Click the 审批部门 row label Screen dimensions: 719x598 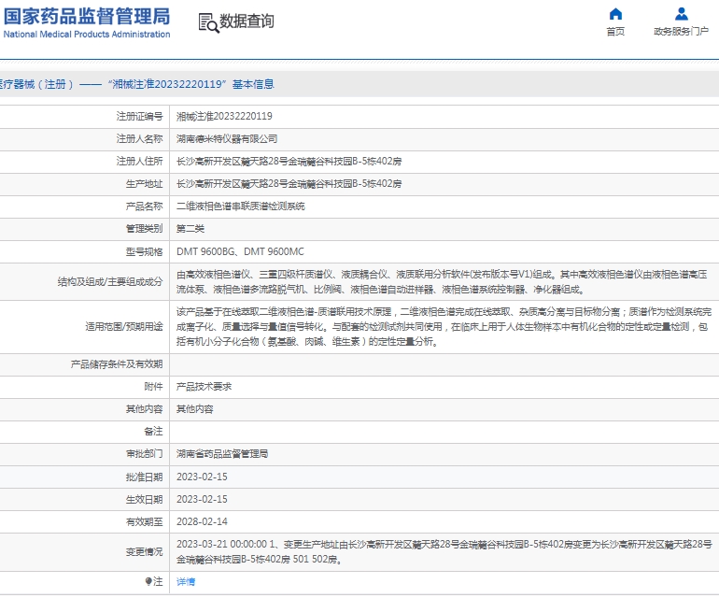145,454
